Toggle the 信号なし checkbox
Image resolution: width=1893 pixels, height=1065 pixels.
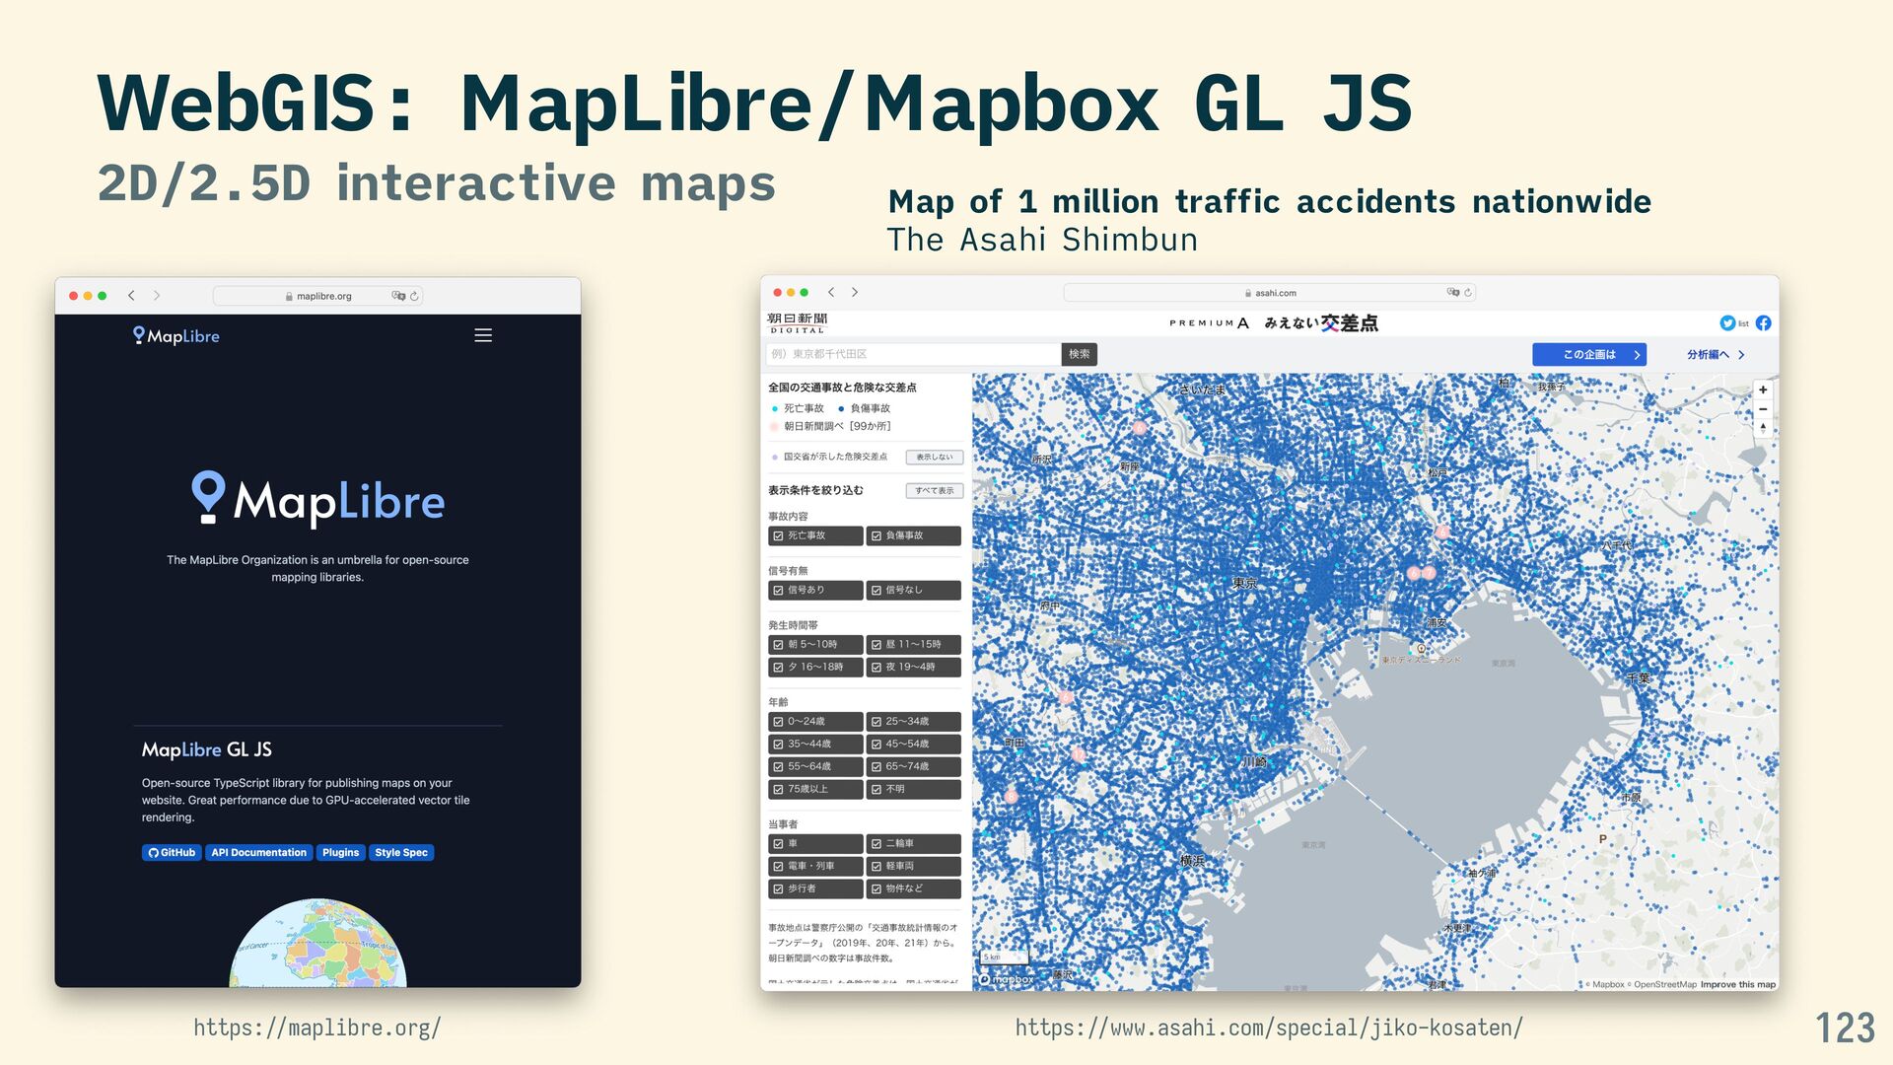click(x=876, y=590)
